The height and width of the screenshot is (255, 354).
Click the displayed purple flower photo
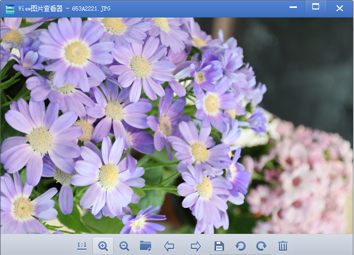click(x=176, y=126)
